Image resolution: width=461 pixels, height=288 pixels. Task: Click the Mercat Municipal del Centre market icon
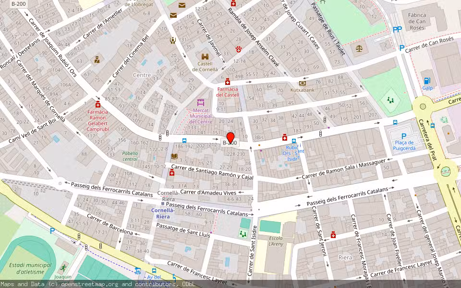click(x=200, y=102)
